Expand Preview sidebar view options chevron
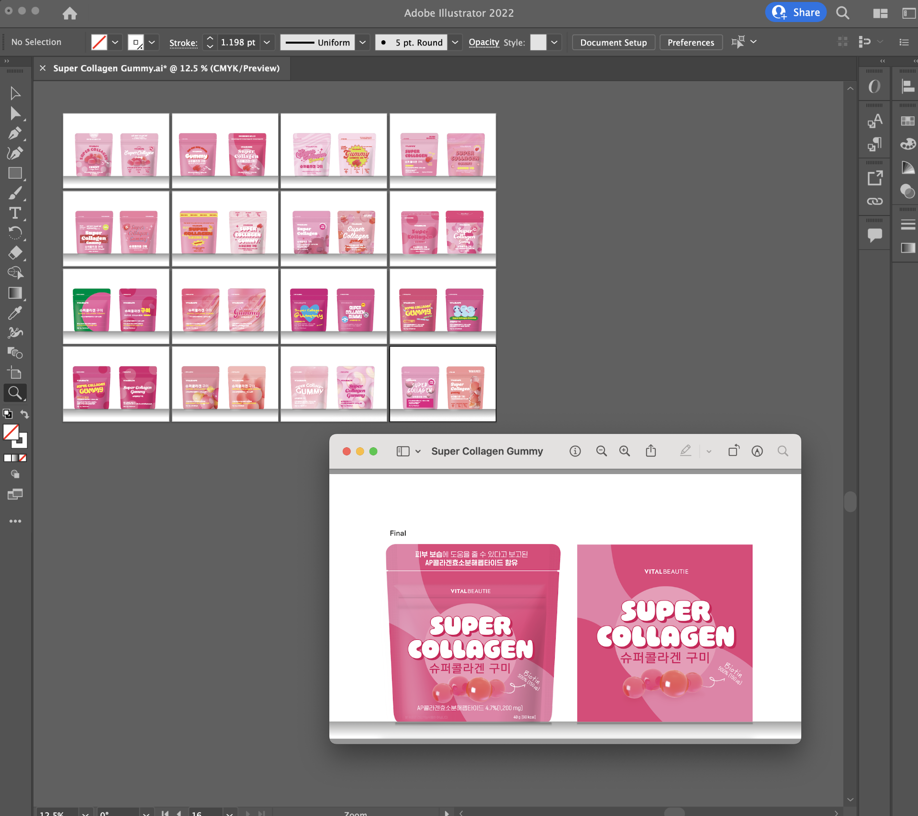The height and width of the screenshot is (816, 918). coord(418,451)
